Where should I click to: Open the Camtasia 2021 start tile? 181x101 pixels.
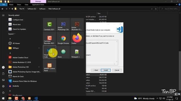[x=49, y=24]
